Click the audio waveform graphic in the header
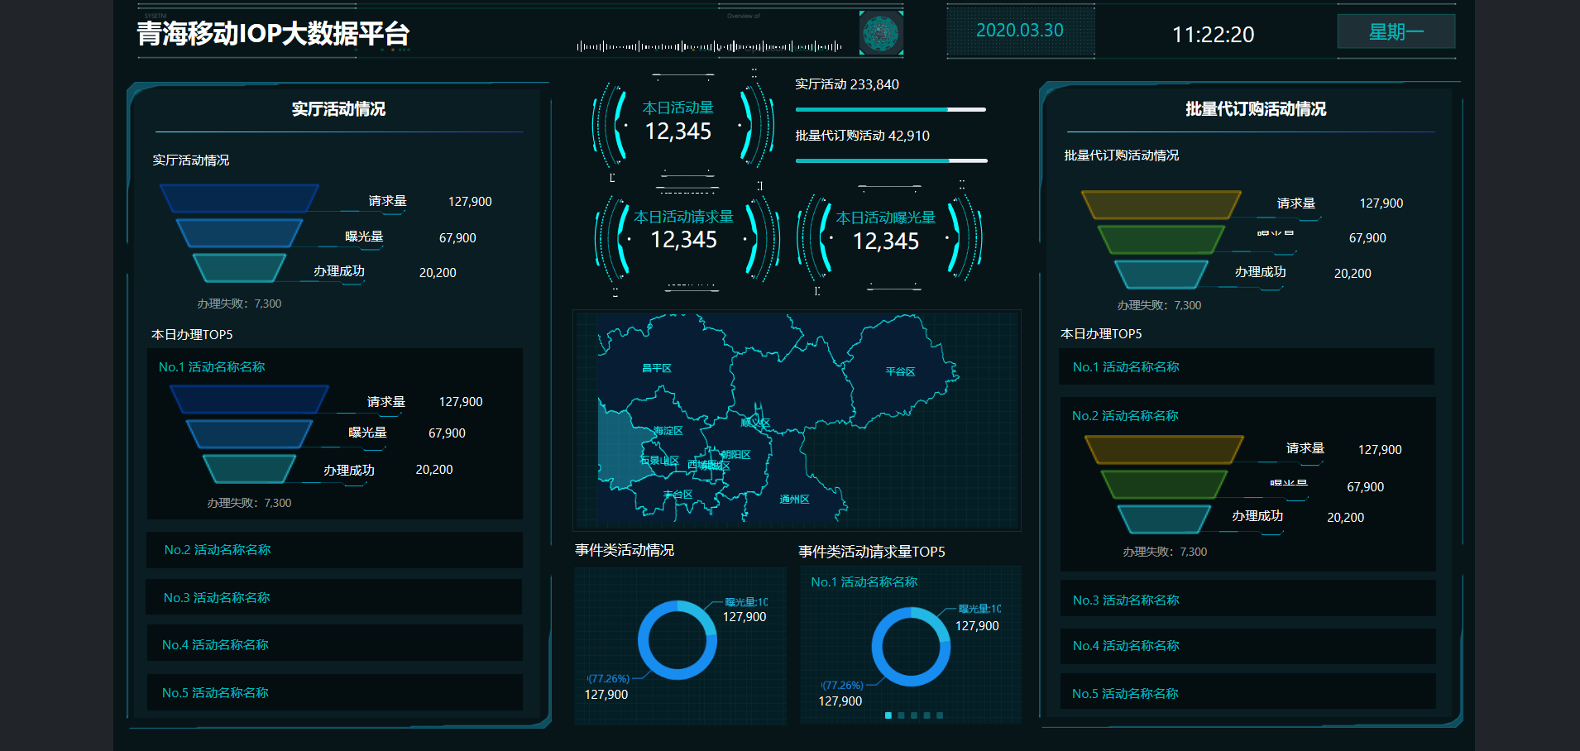This screenshot has width=1580, height=751. pyautogui.click(x=709, y=46)
